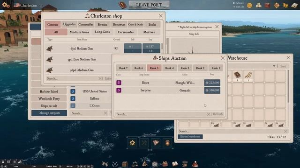Select the Bellona ship row
Screen dimensions: 300x168
[x=90, y=98]
